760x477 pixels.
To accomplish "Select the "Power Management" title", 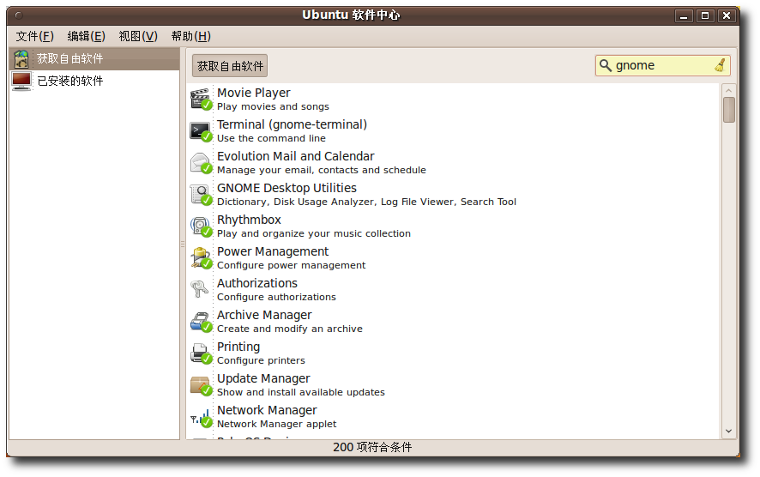I will pyautogui.click(x=273, y=251).
